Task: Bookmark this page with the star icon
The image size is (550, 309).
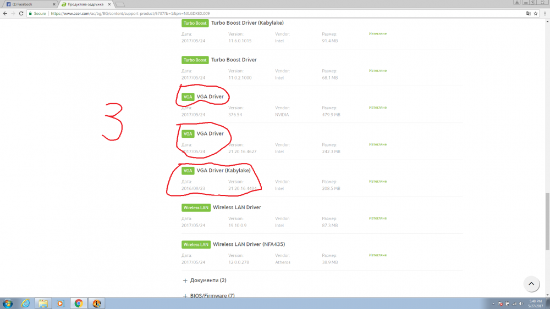Action: click(x=536, y=13)
